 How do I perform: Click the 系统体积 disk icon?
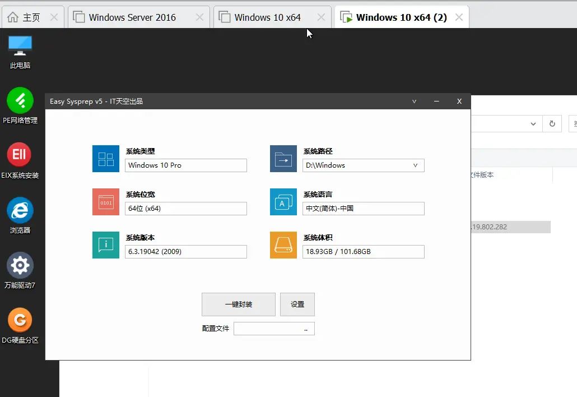click(283, 245)
